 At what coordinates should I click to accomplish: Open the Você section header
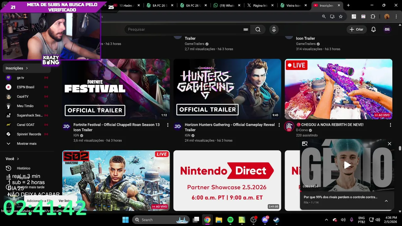tap(12, 159)
